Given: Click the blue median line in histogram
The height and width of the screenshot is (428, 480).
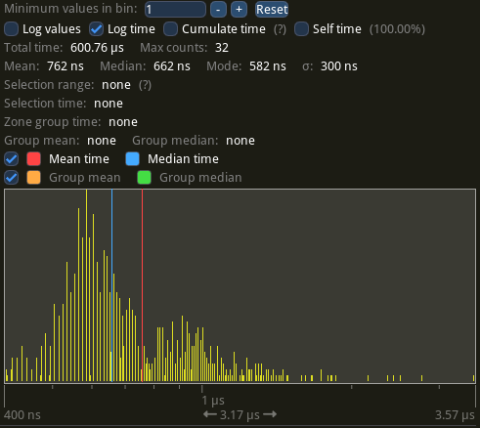Looking at the screenshot, I should tap(111, 285).
